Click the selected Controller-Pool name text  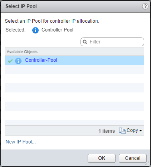point(57,30)
